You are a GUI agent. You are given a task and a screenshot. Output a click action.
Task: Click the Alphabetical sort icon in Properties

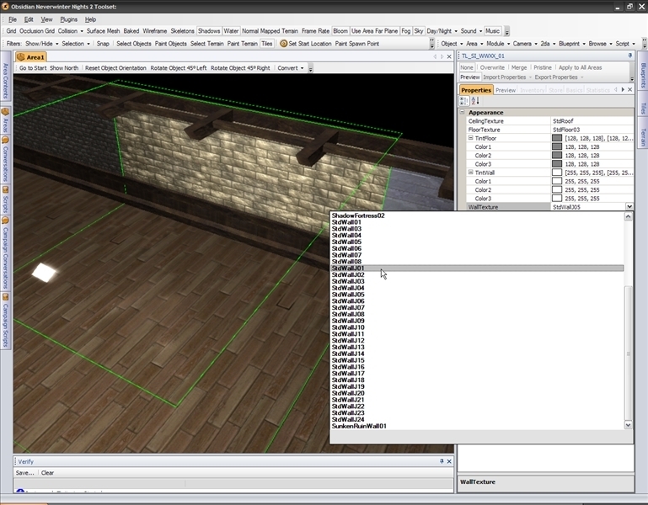(x=474, y=101)
